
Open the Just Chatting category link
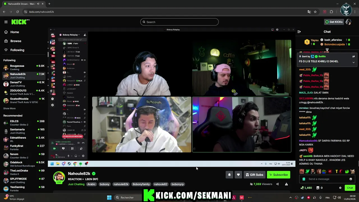coord(76,184)
